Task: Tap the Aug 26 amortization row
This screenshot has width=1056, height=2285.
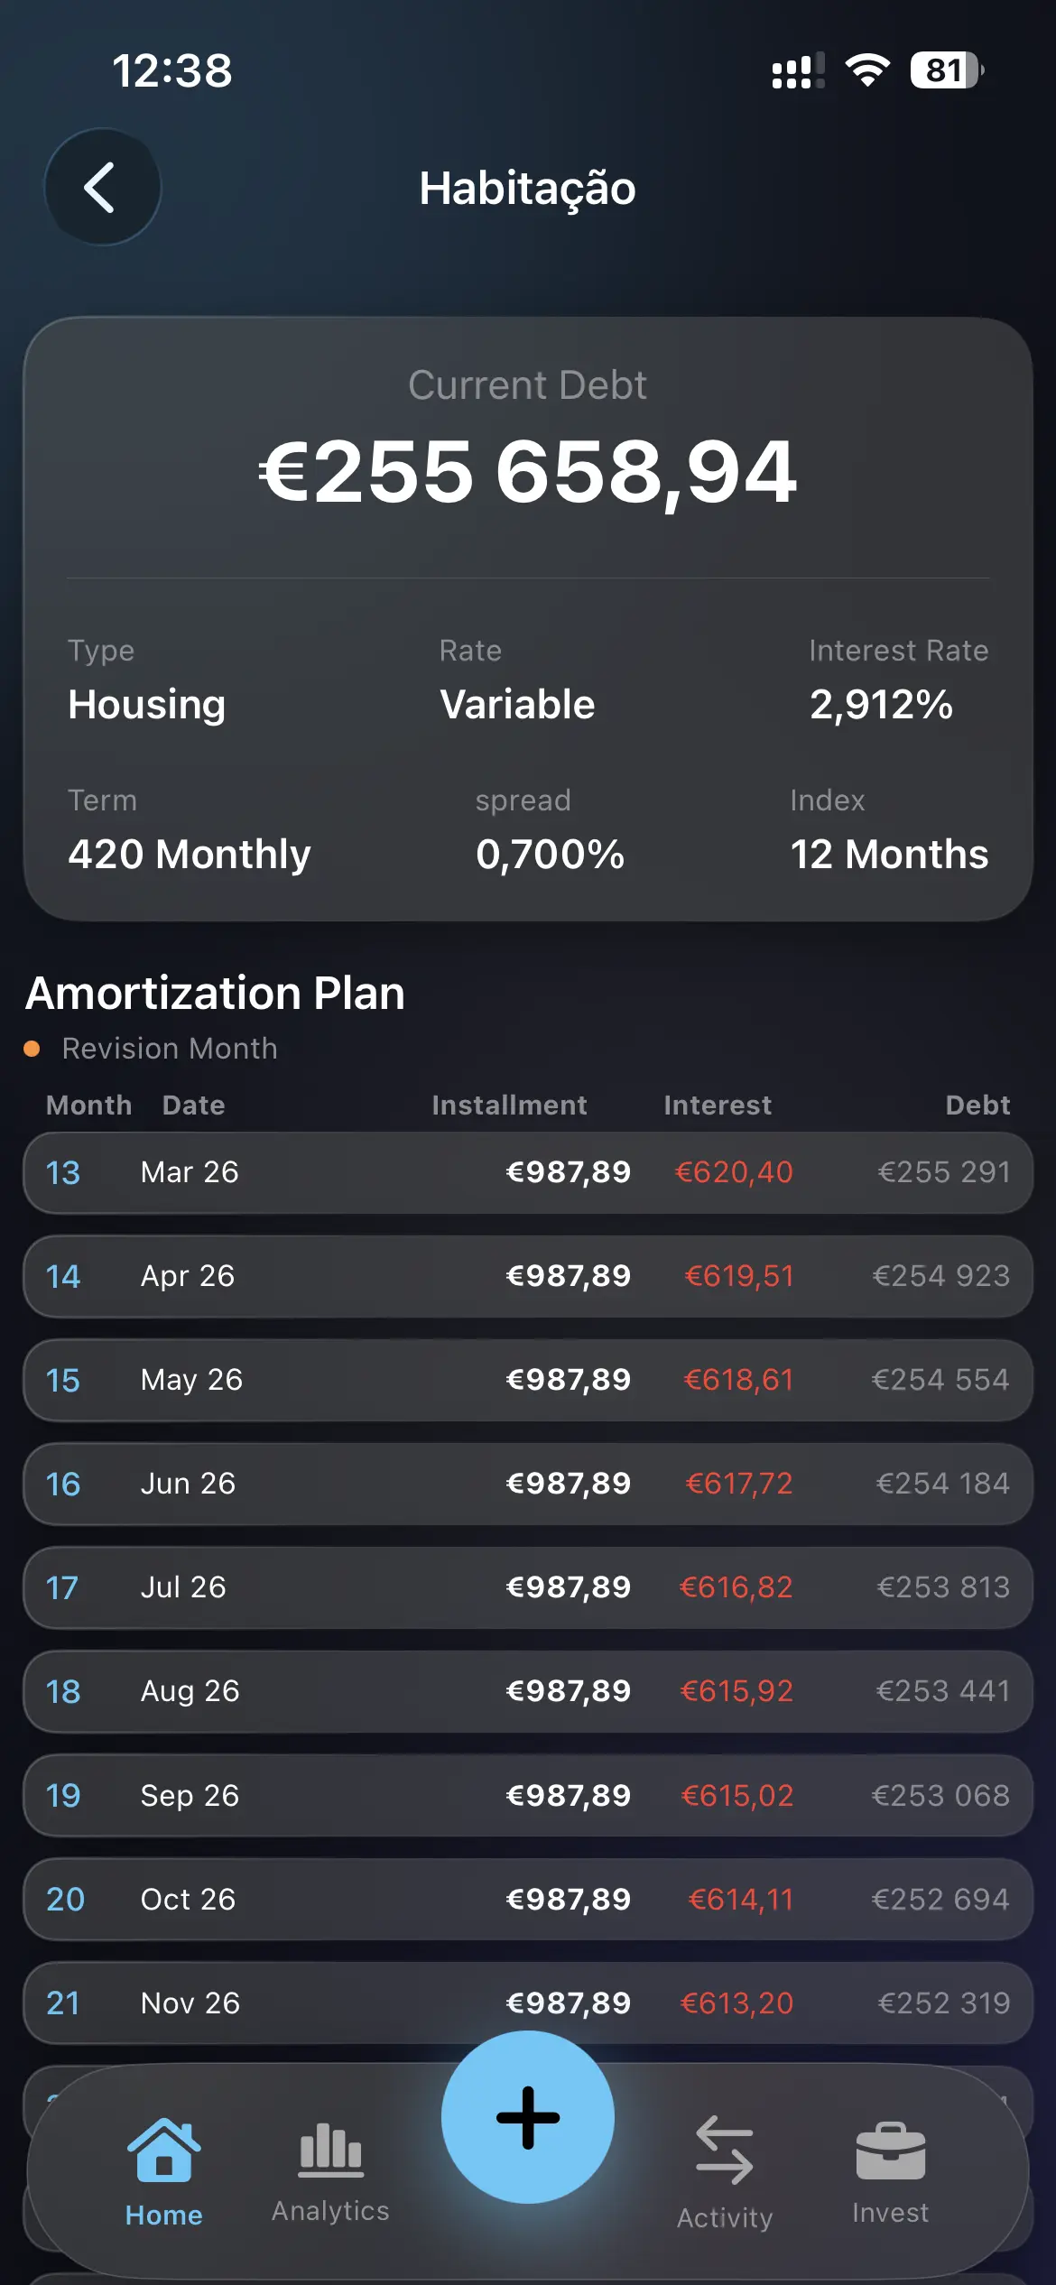Action: (528, 1691)
